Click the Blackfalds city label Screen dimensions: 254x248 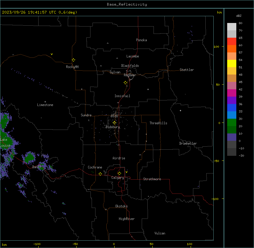coord(130,66)
